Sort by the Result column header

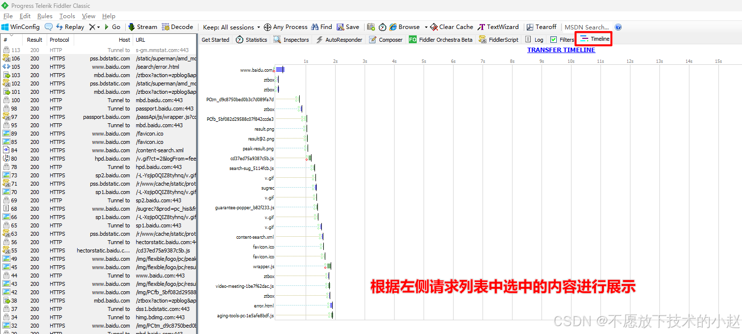(34, 40)
